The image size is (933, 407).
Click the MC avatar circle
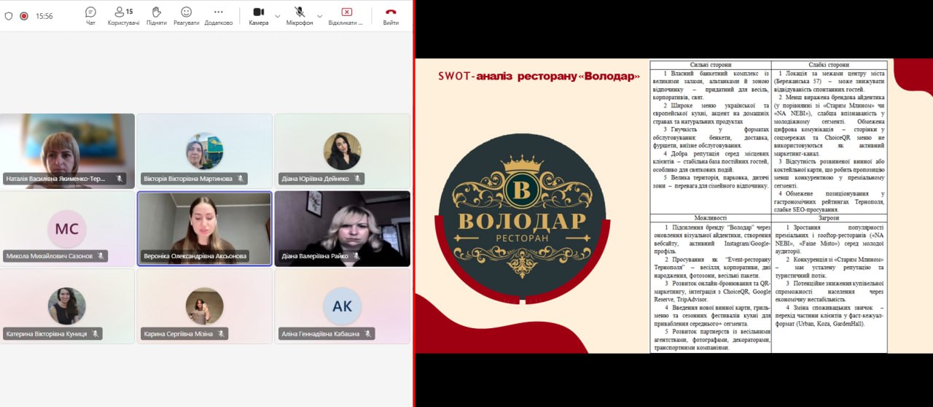[x=66, y=228]
